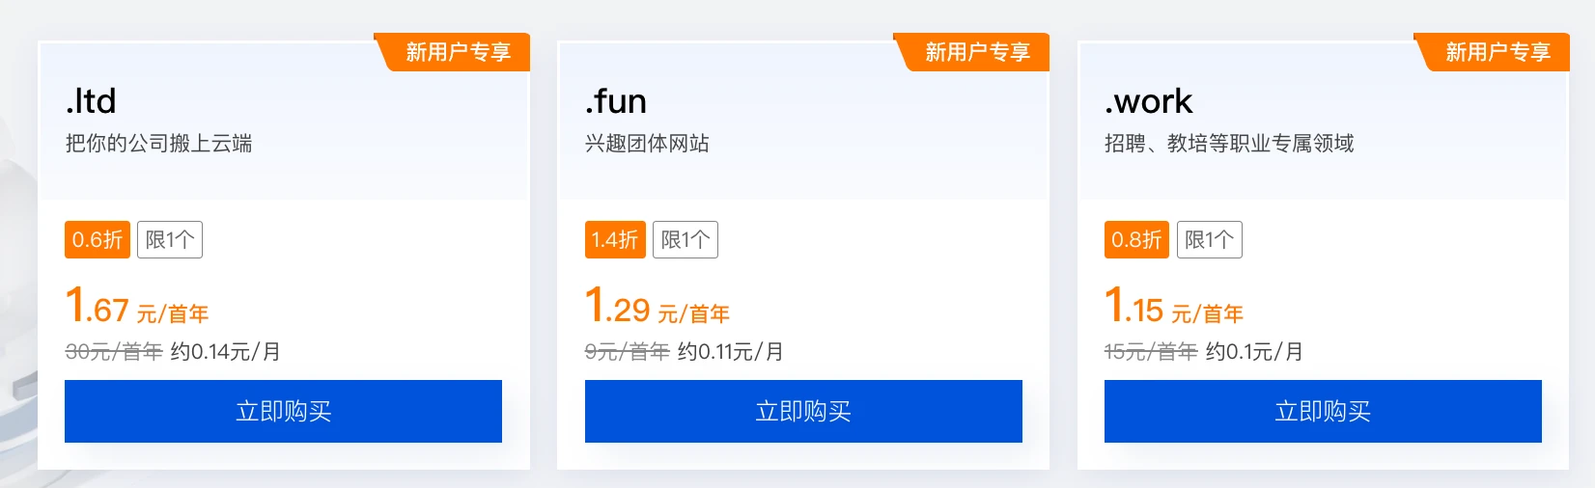This screenshot has width=1595, height=488.
Task: Click the 1.4折 discount tag
Action: tap(615, 240)
